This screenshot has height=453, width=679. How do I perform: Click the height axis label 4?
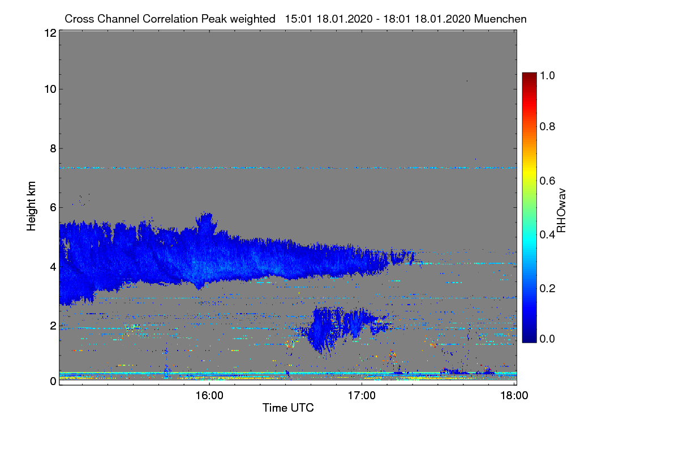pyautogui.click(x=53, y=267)
